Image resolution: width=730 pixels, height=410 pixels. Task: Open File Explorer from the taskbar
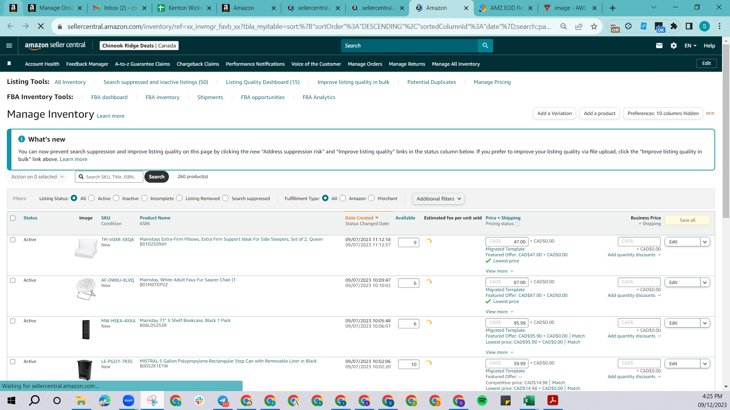pos(81,401)
